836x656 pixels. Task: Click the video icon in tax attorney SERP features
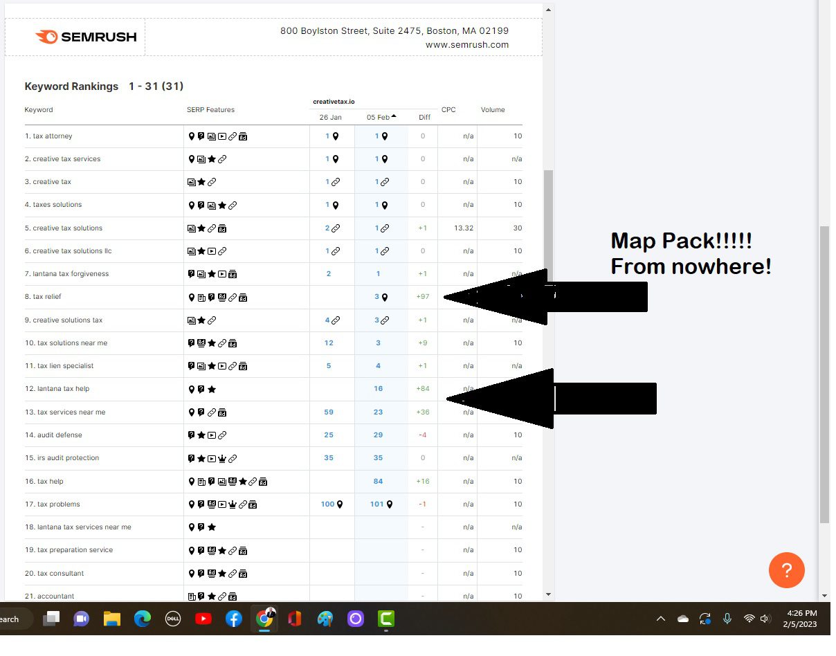point(222,136)
